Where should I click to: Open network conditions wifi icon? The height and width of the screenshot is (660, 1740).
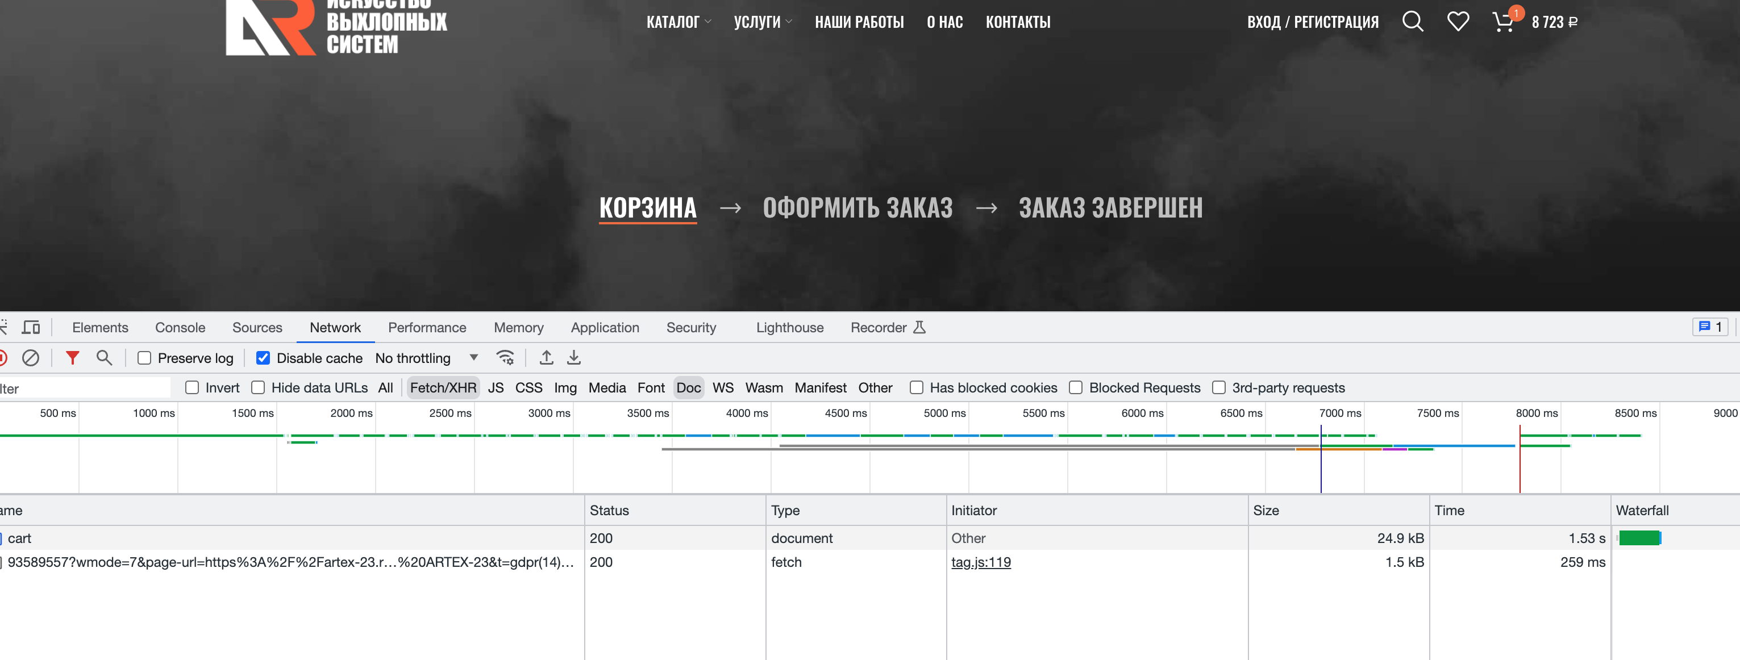tap(505, 358)
